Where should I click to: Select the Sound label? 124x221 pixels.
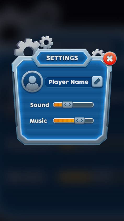point(40,105)
